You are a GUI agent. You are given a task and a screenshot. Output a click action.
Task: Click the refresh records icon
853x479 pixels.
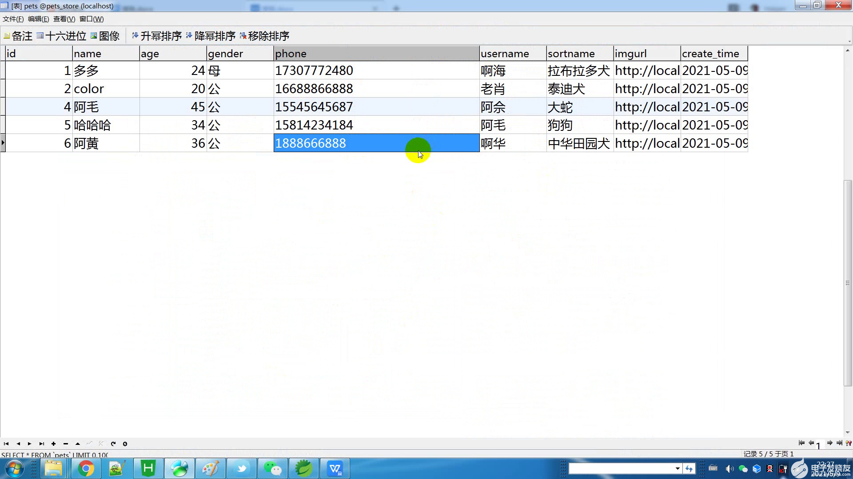point(113,444)
